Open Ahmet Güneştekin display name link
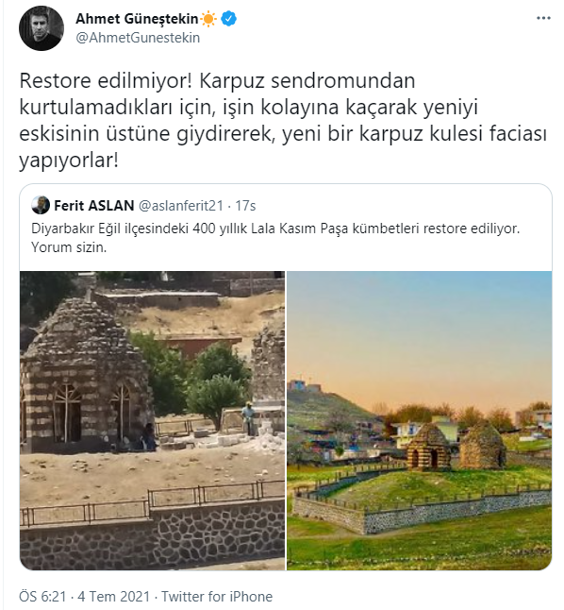Viewport: 564px width, 610px height. coord(137,19)
